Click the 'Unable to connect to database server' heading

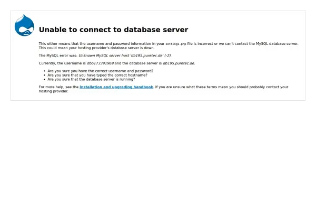pyautogui.click(x=113, y=30)
